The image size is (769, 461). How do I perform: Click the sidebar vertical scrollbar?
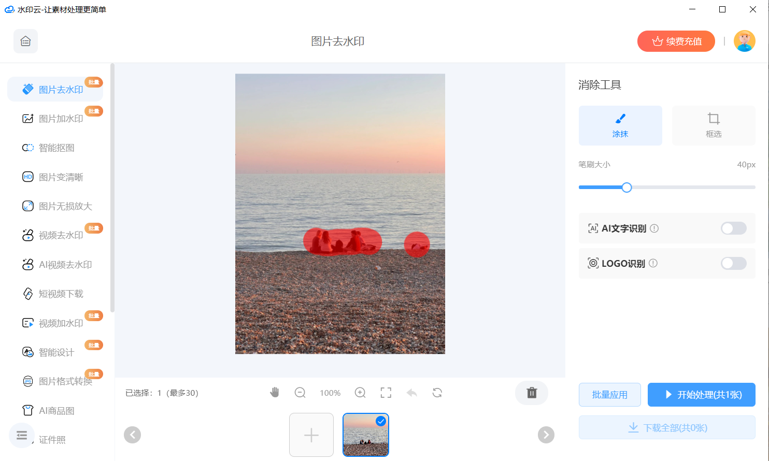tap(112, 188)
